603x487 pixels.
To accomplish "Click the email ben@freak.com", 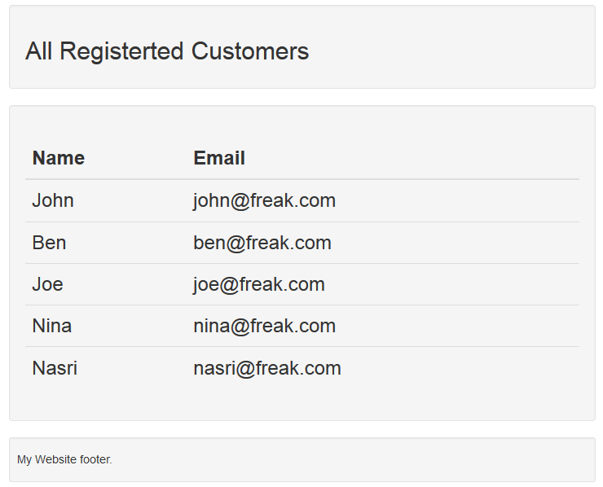I will [262, 243].
